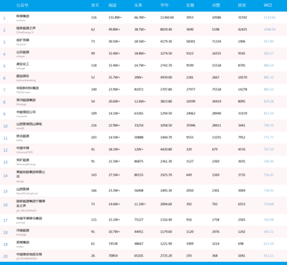Select account name 河南能源
The width and height of the screenshot is (287, 265).
pos(22,230)
